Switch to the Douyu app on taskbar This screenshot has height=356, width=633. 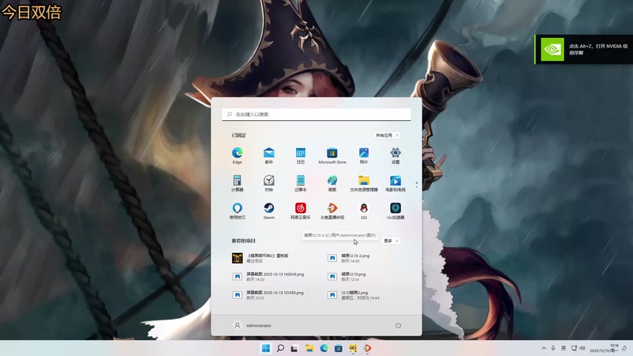point(367,348)
